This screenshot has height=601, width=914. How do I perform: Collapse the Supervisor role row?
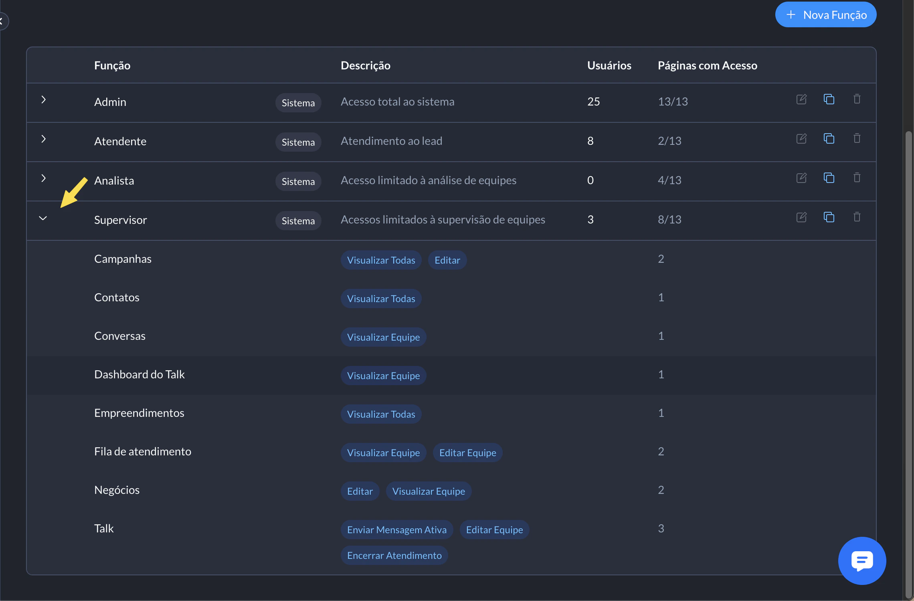(x=43, y=218)
